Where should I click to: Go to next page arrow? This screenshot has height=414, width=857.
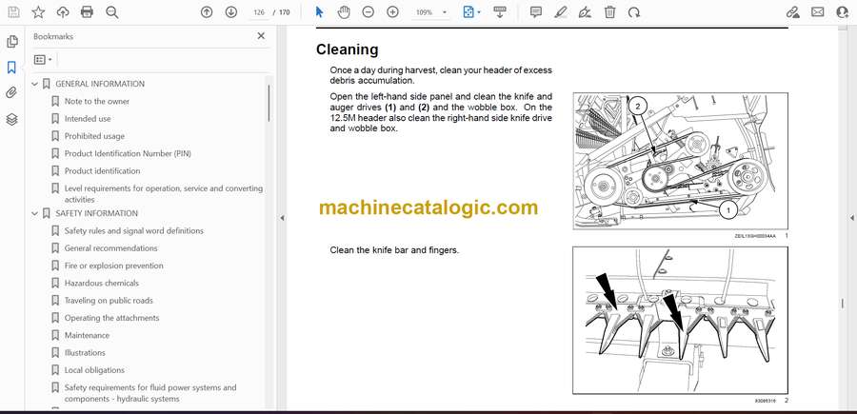pyautogui.click(x=231, y=12)
